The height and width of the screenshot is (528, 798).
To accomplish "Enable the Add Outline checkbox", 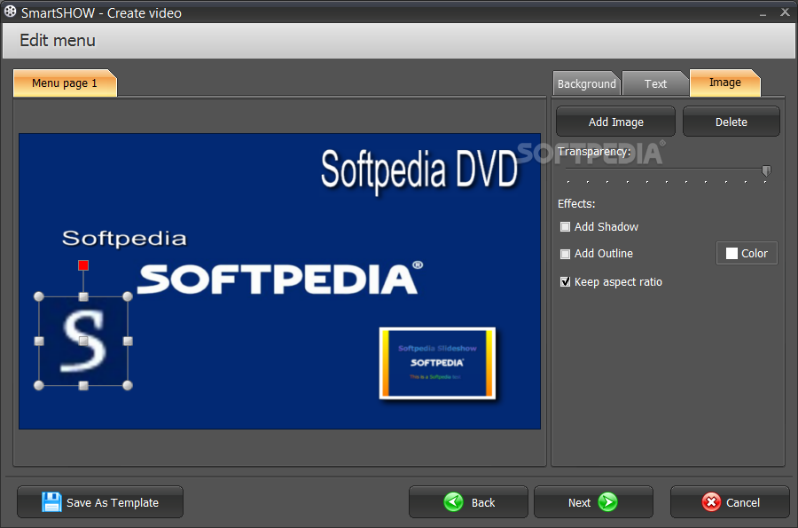I will (x=565, y=254).
